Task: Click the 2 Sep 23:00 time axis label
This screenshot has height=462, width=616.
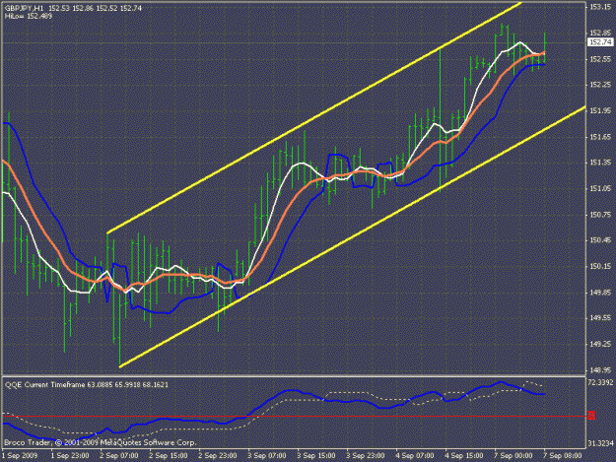Action: tap(218, 455)
